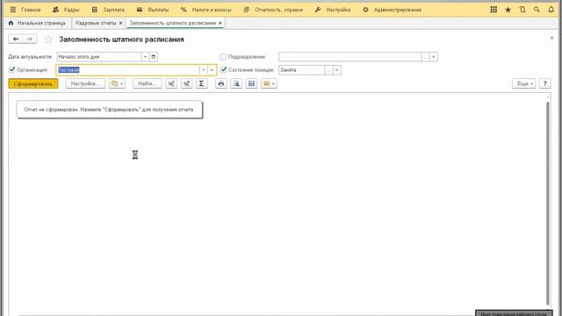Close the Заполненность штатного расписания tab

220,23
